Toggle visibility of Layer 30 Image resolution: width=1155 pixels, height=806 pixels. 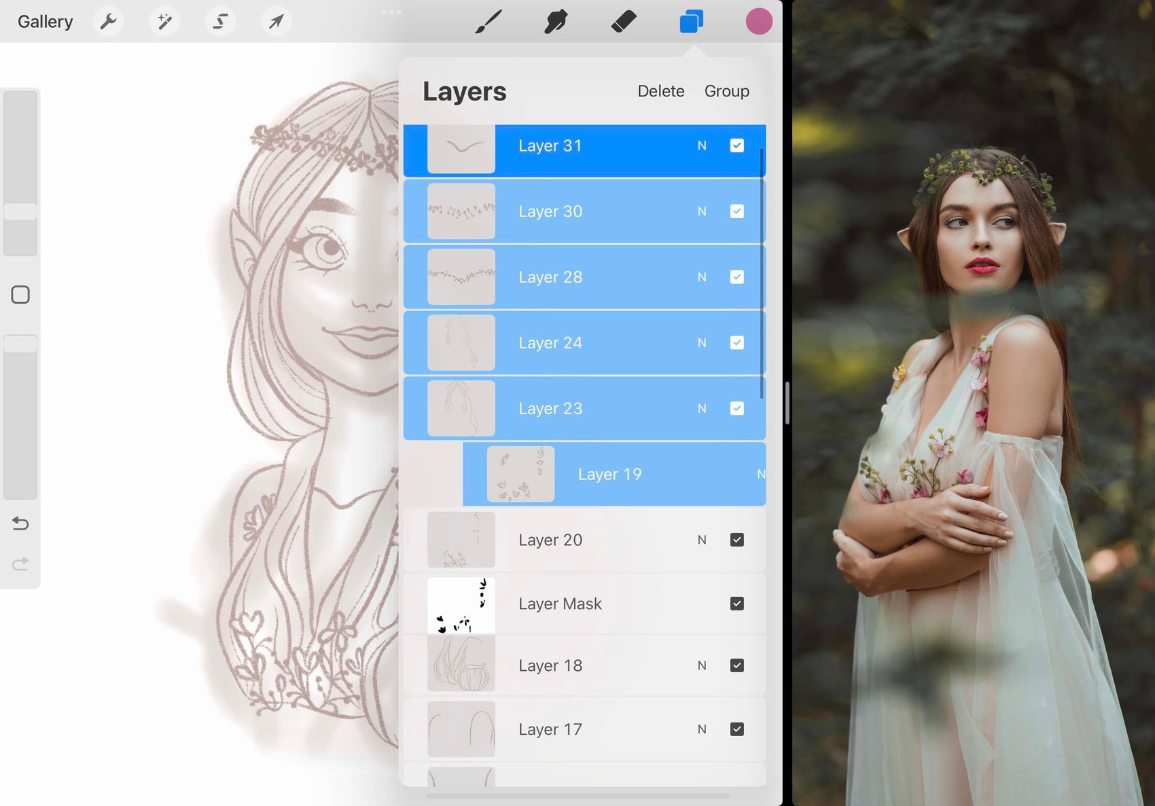737,211
